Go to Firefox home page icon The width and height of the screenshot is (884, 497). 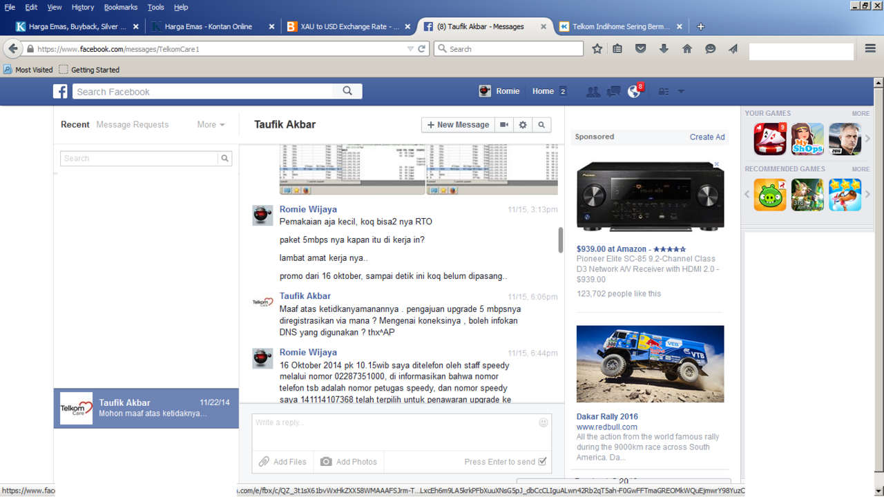[x=687, y=49]
